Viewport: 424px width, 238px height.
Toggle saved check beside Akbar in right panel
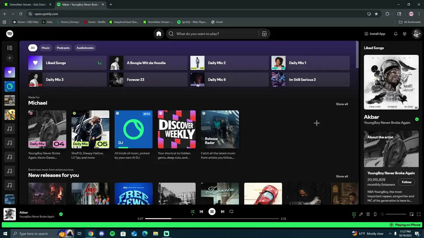417,119
